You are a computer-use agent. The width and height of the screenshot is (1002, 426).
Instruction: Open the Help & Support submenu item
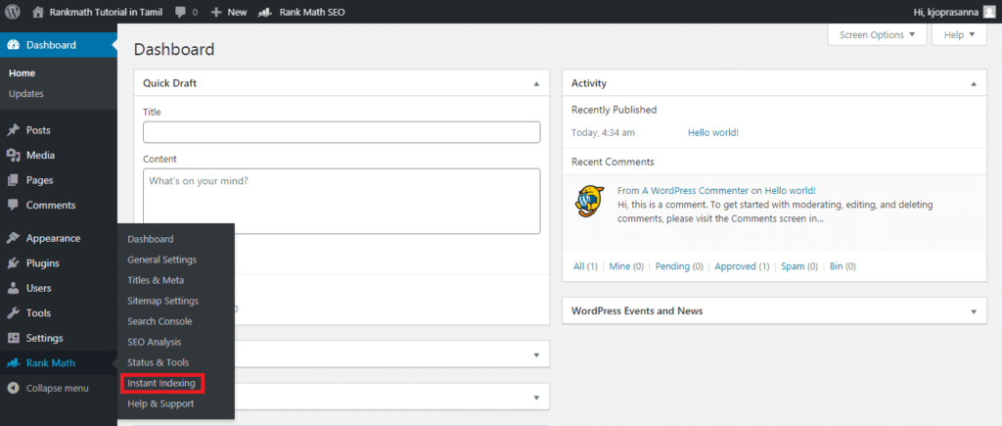[160, 403]
